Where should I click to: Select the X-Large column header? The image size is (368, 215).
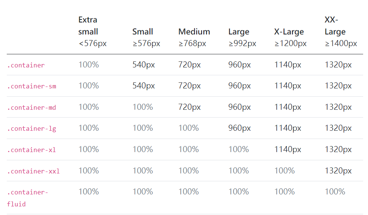pyautogui.click(x=289, y=32)
